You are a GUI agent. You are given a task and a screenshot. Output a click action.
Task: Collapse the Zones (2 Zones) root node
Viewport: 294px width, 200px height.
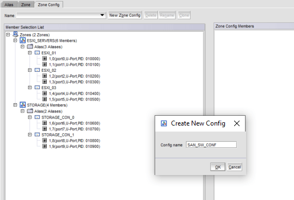(8, 35)
